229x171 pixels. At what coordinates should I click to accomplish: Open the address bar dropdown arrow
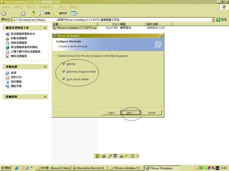(x=213, y=19)
